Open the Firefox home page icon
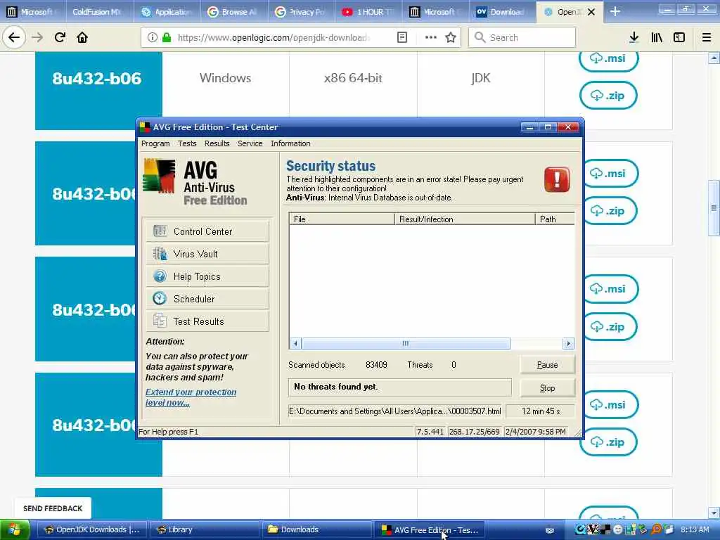720x540 pixels. [82, 37]
